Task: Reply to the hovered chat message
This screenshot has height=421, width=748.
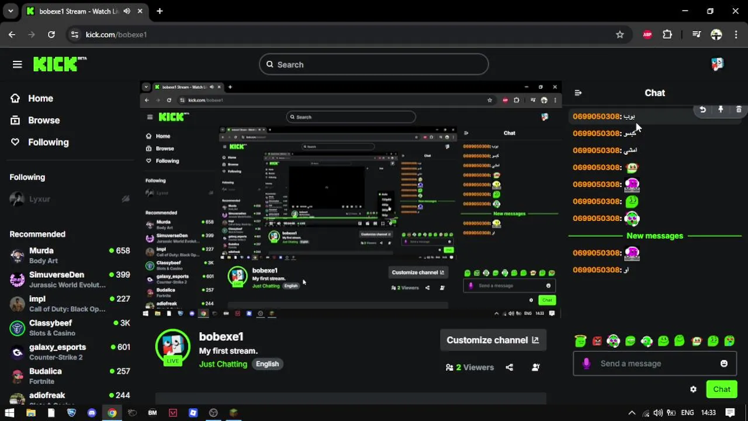Action: click(x=702, y=109)
